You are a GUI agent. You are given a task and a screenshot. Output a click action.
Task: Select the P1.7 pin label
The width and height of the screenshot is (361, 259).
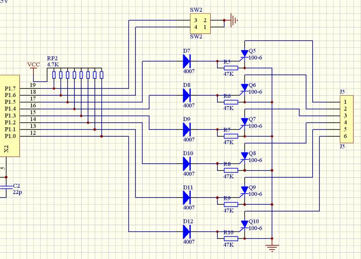pyautogui.click(x=10, y=88)
